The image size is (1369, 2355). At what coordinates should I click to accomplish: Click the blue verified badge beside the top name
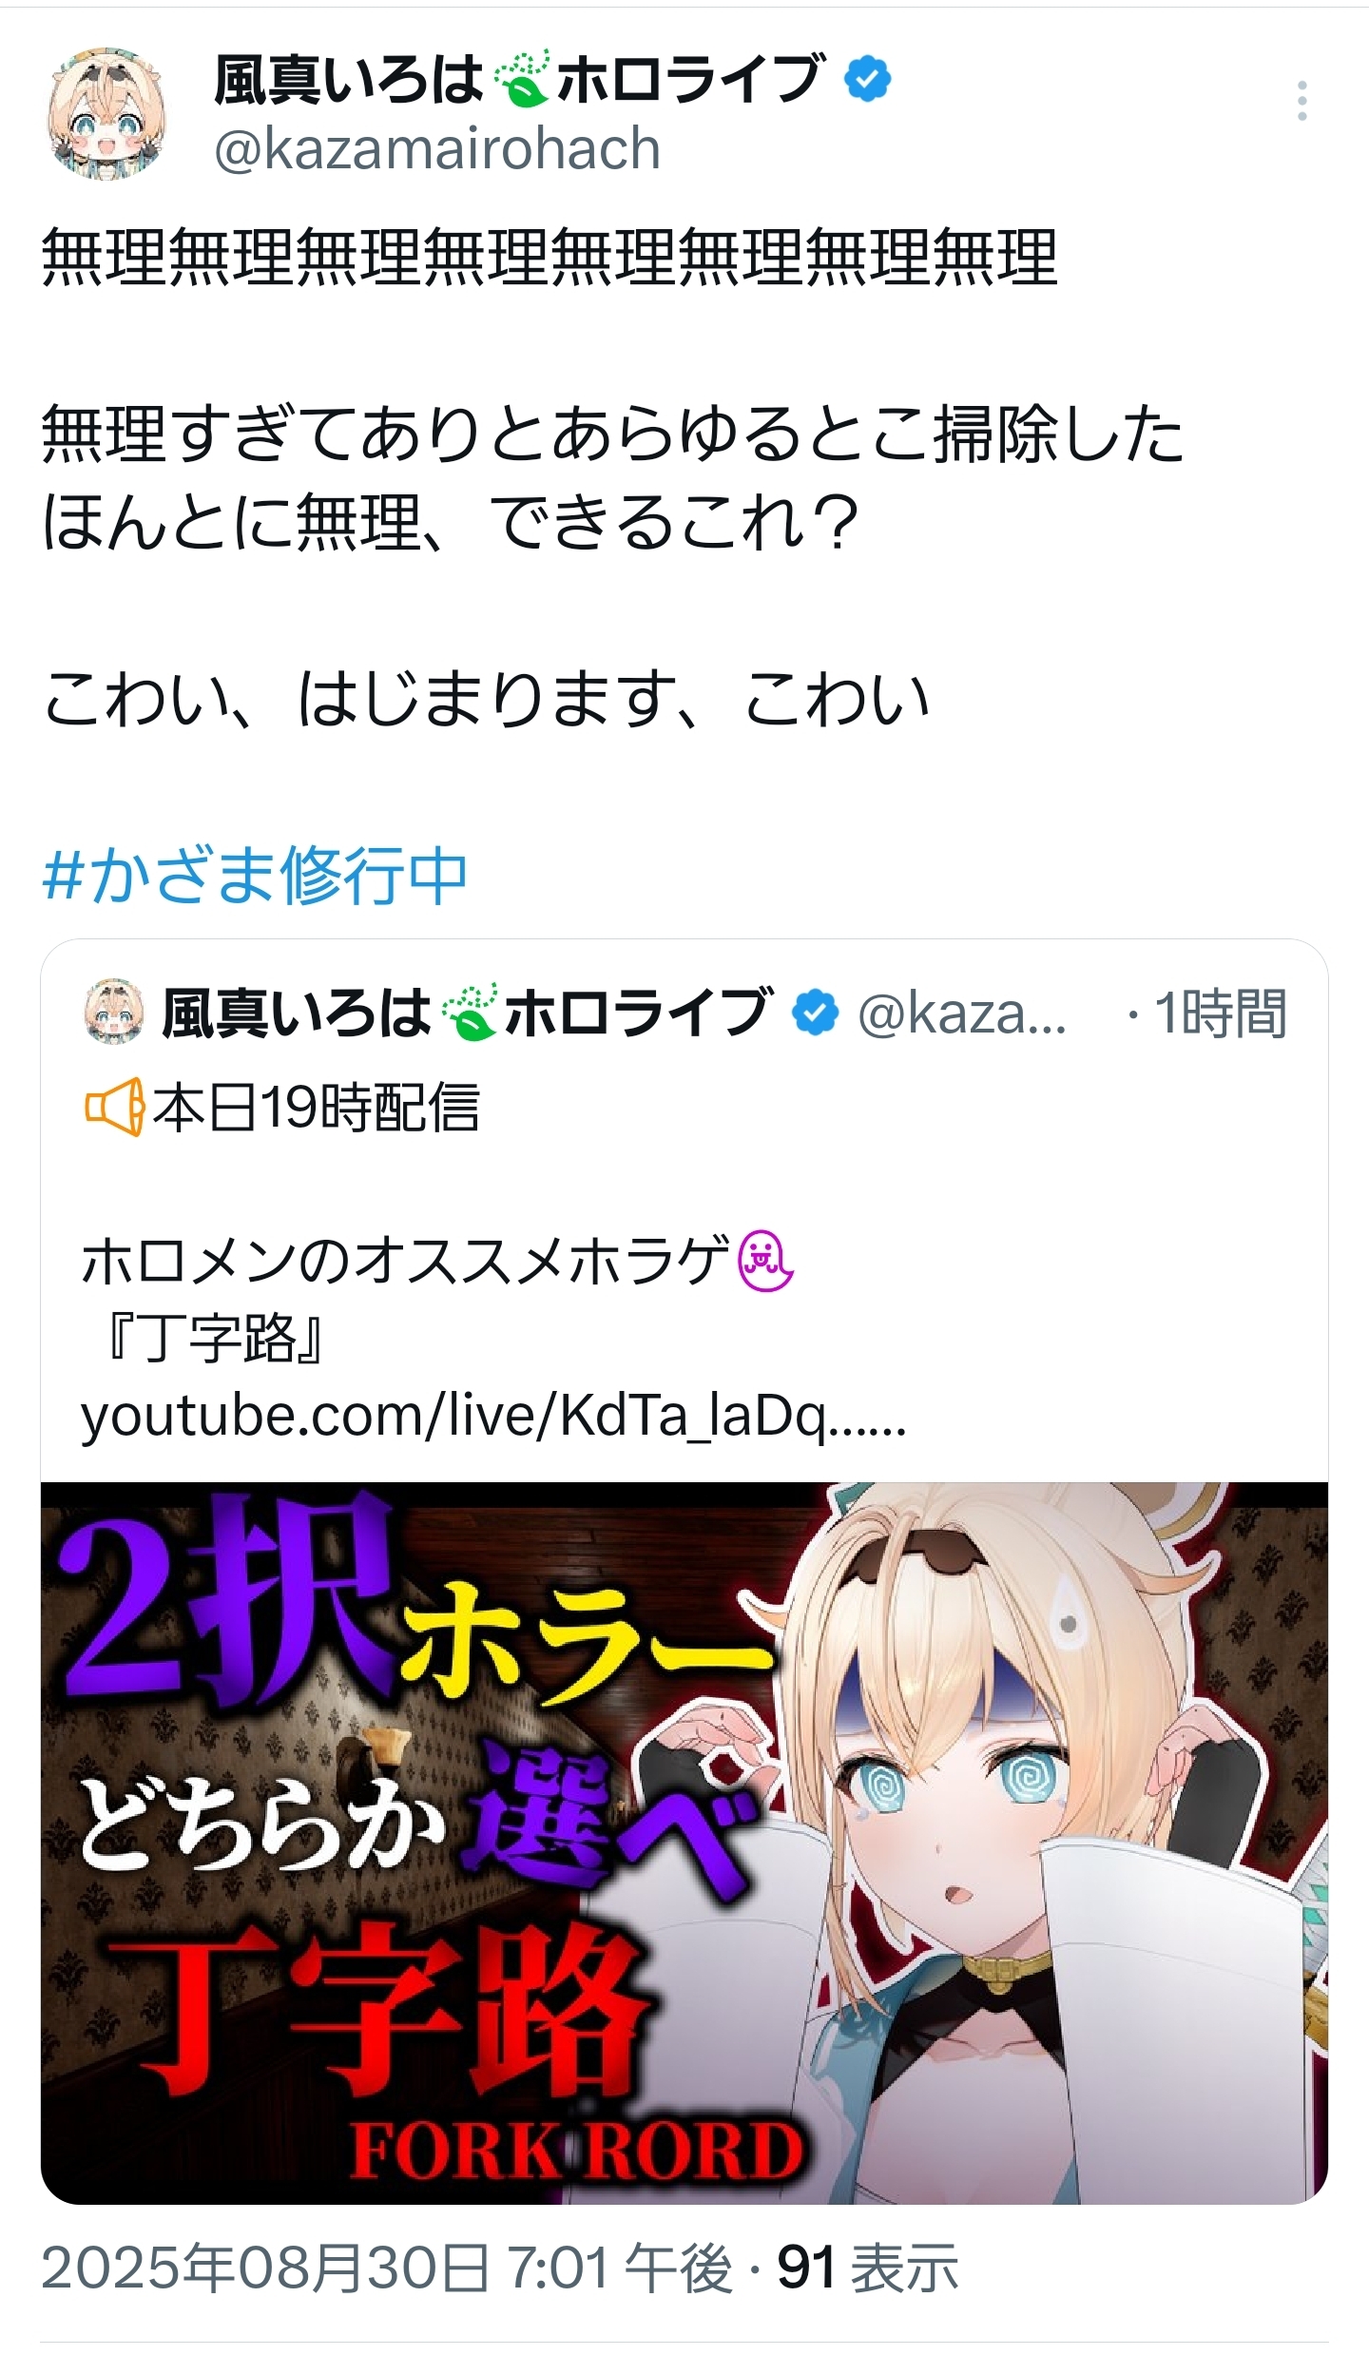click(868, 79)
